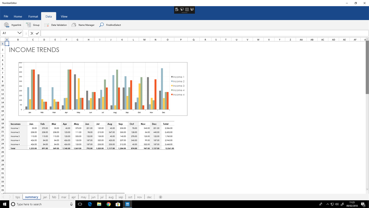Click the FindAndSelect magnifier icon
Screen dimensions: 369x208
[101, 25]
